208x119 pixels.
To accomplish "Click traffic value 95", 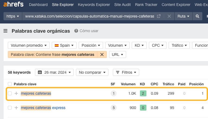I will (x=172, y=108).
